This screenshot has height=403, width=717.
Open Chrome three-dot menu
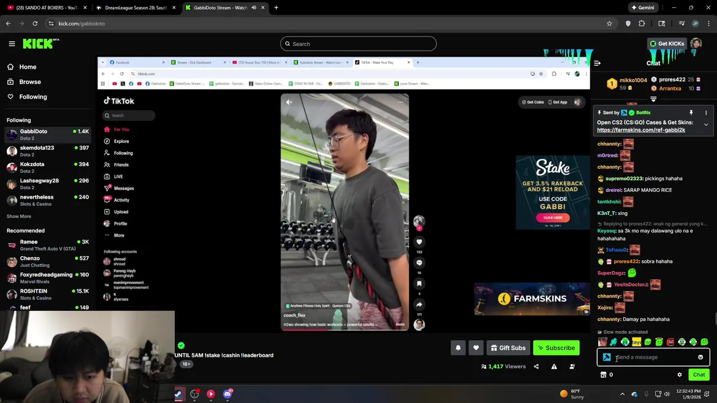pyautogui.click(x=709, y=24)
